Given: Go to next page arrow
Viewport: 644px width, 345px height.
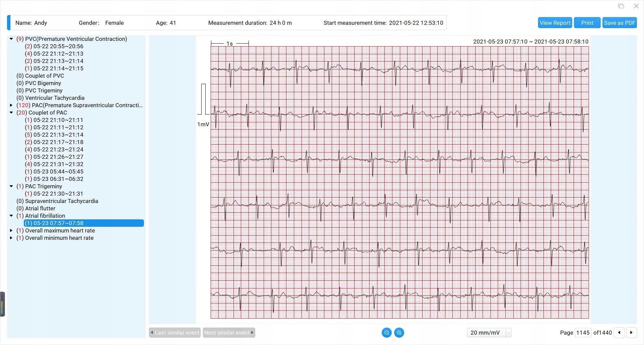Looking at the screenshot, I should click(x=632, y=333).
